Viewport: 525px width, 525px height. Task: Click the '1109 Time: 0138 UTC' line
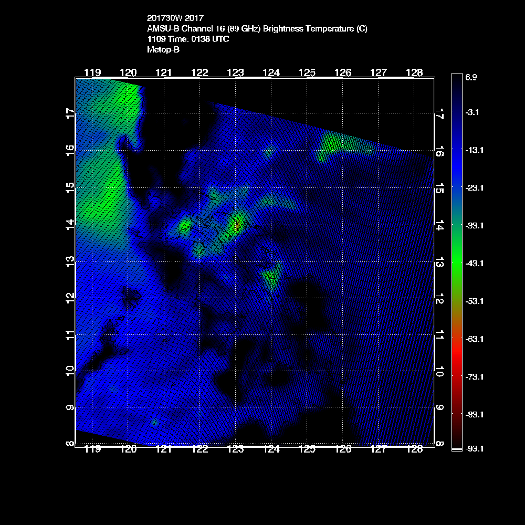(x=188, y=39)
